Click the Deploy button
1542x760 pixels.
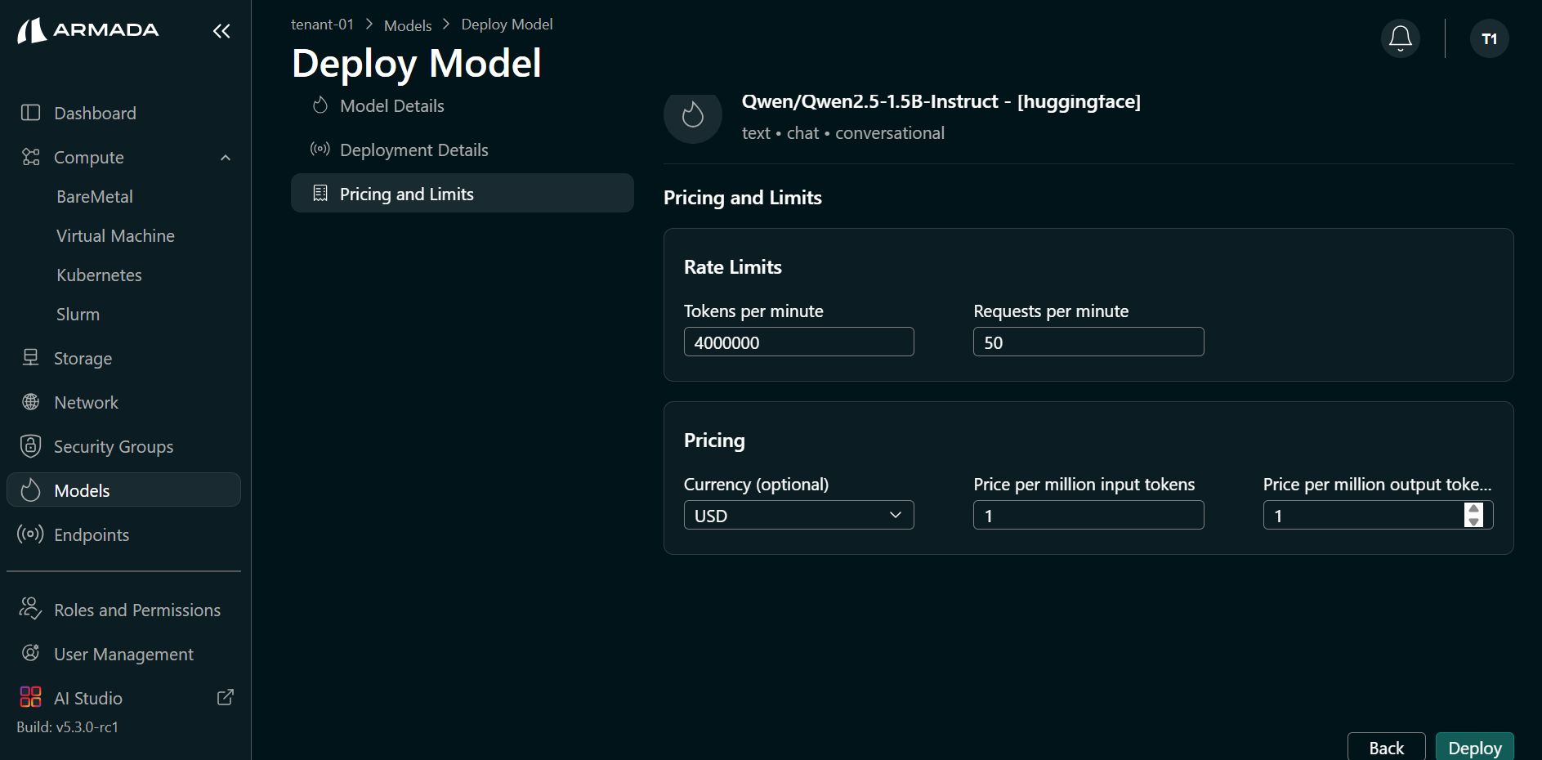1474,747
